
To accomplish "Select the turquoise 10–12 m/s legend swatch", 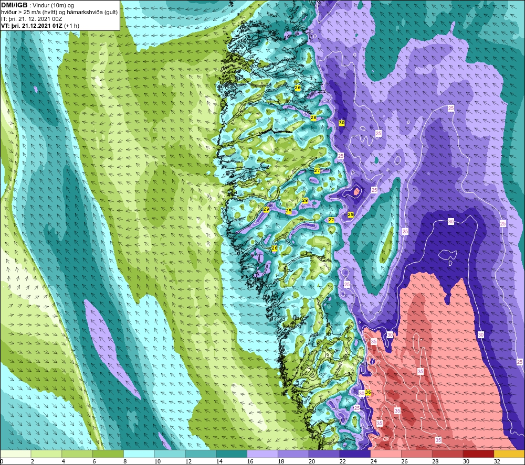I will [x=170, y=454].
